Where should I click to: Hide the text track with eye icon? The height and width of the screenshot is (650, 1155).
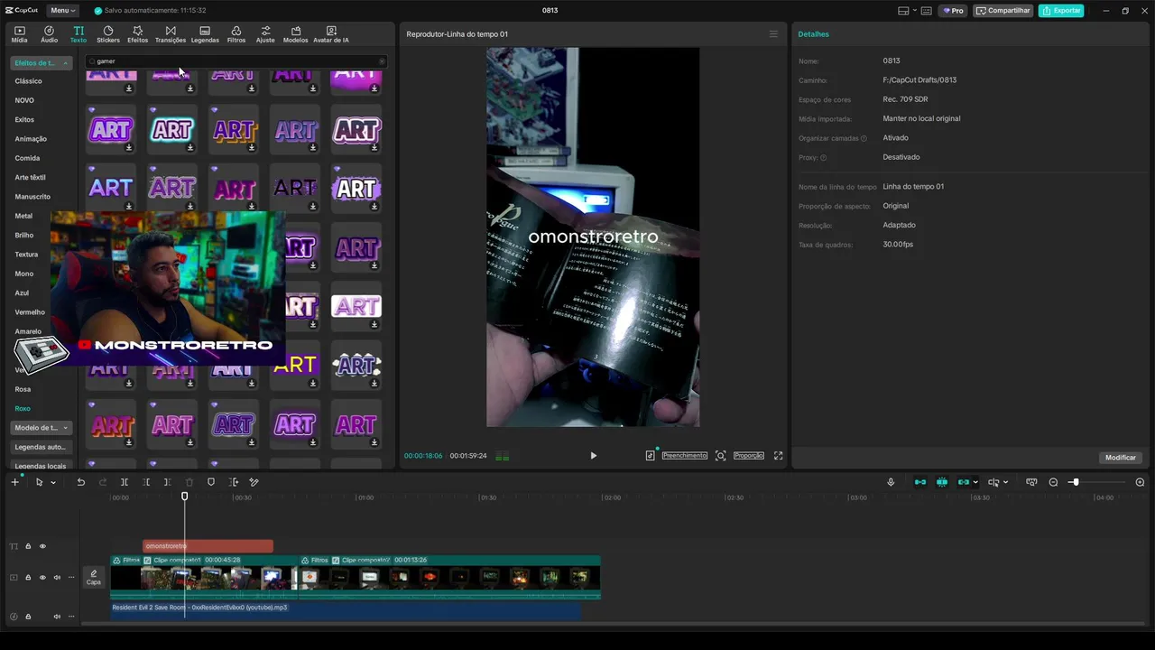point(42,546)
